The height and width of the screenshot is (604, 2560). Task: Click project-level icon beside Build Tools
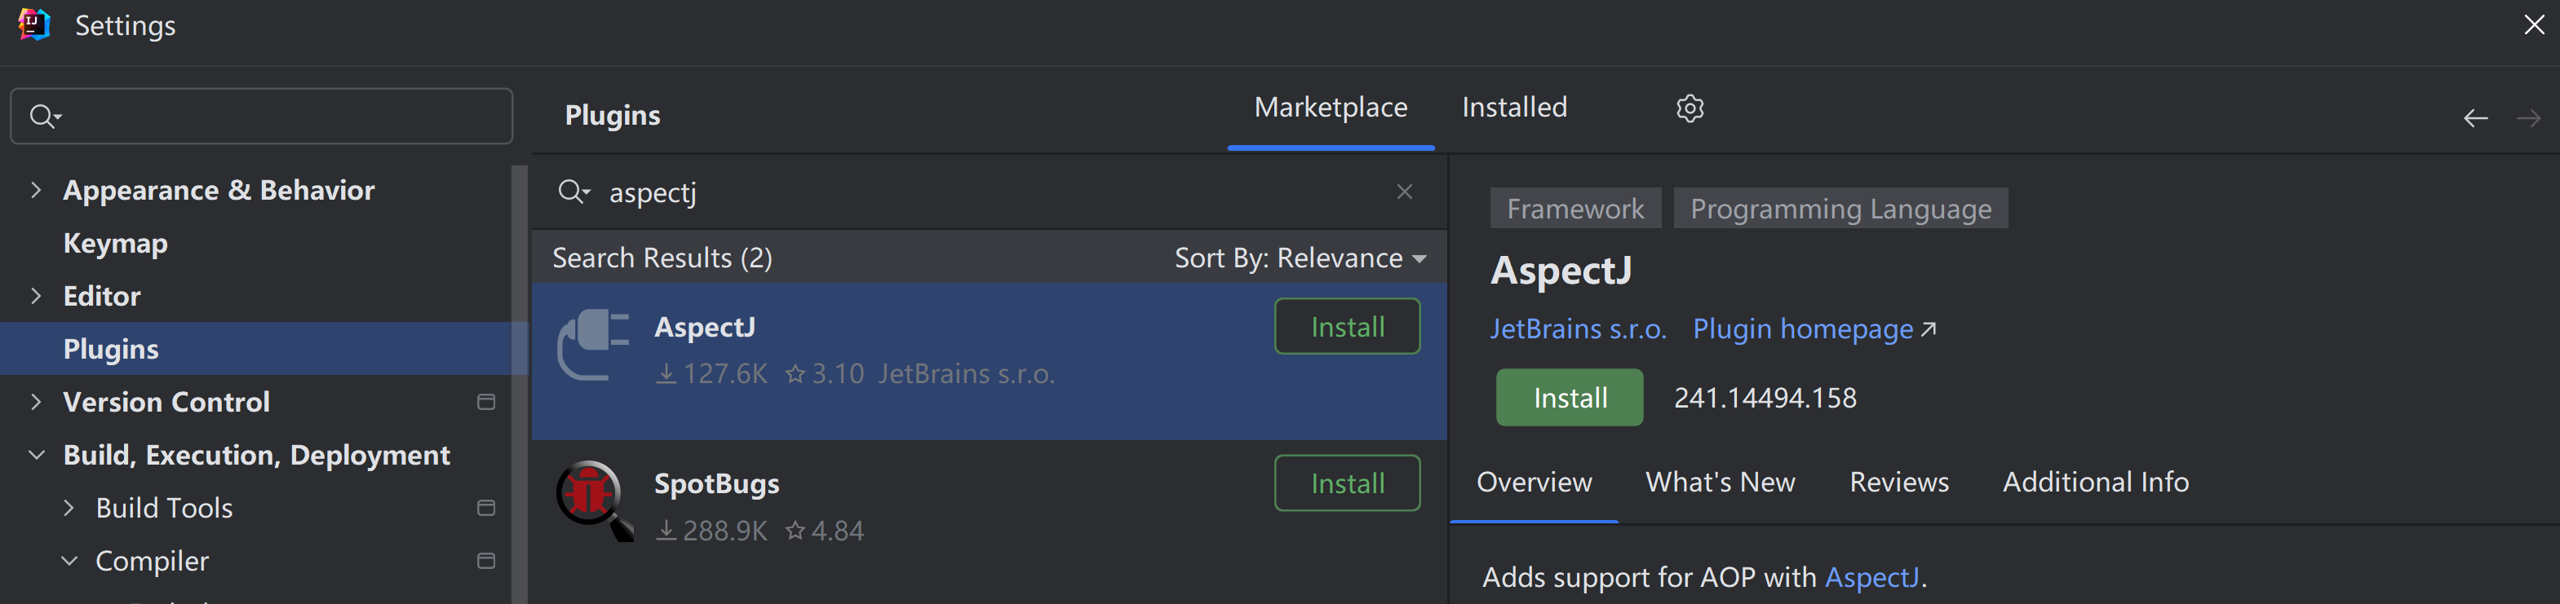[486, 509]
